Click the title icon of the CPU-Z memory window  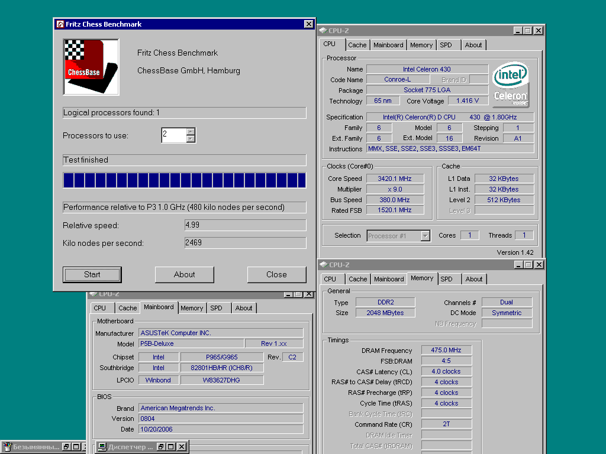pos(323,264)
